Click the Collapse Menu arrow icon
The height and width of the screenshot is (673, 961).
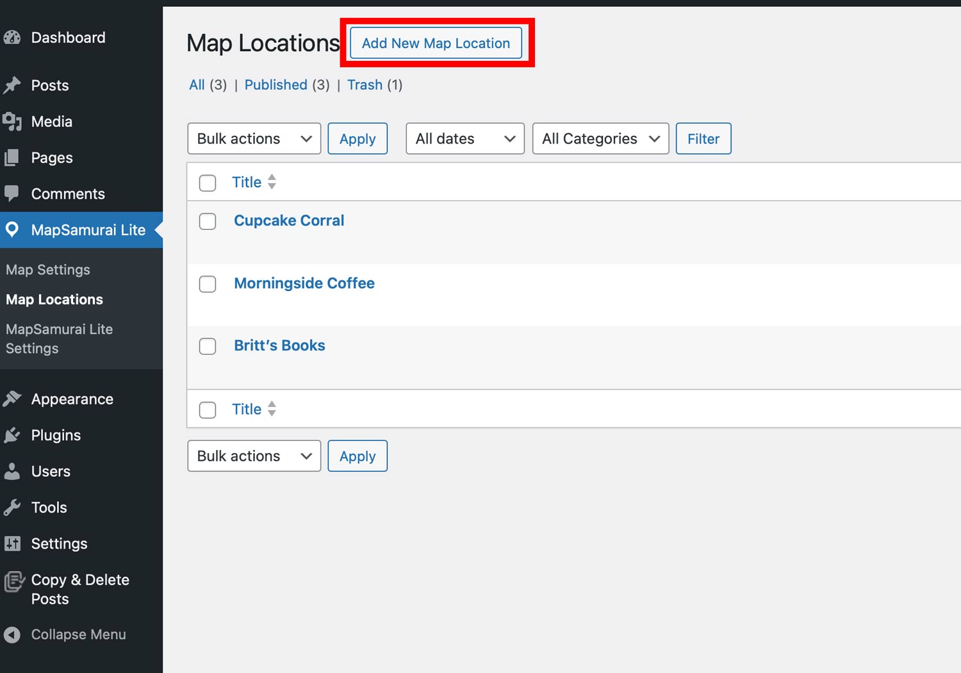click(12, 635)
